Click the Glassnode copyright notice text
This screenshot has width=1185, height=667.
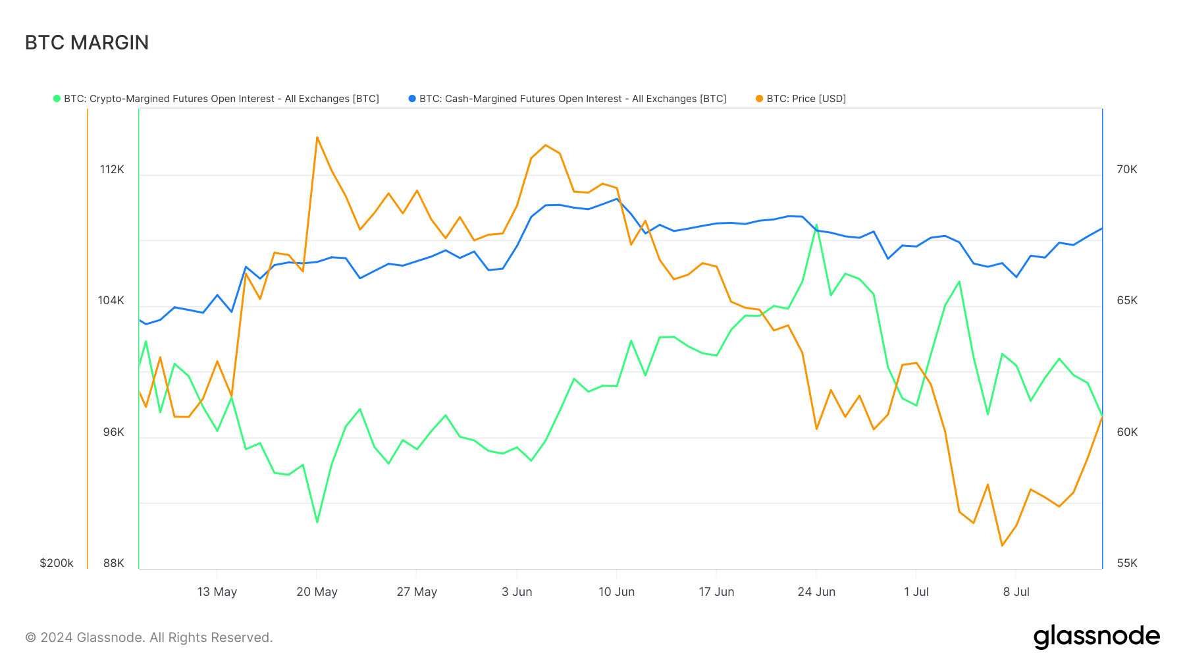point(149,637)
